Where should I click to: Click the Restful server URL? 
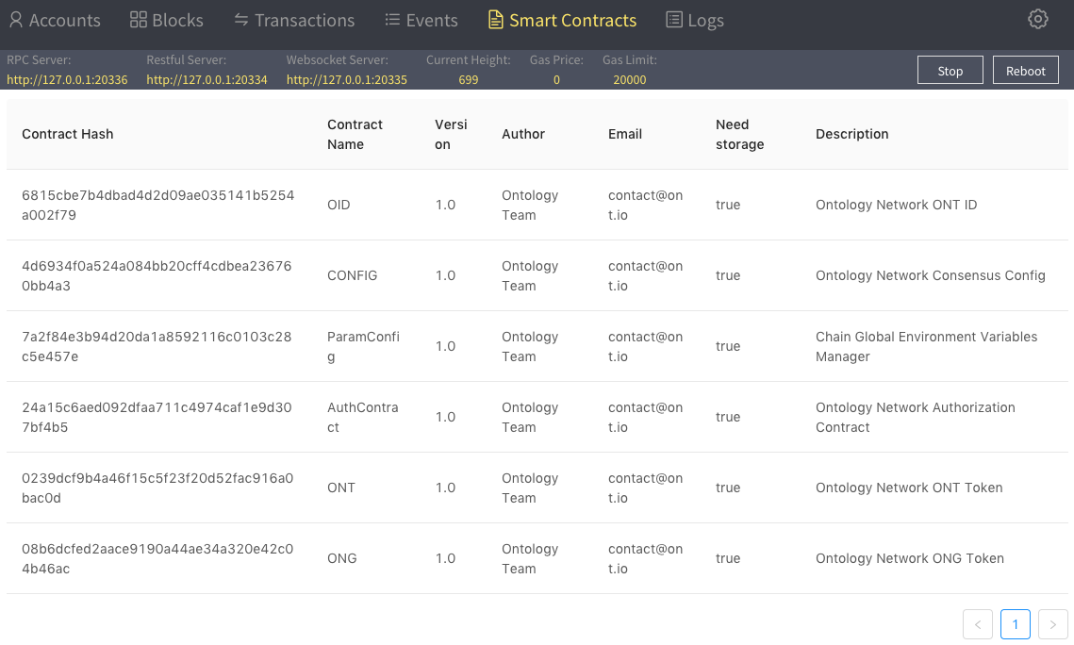207,79
